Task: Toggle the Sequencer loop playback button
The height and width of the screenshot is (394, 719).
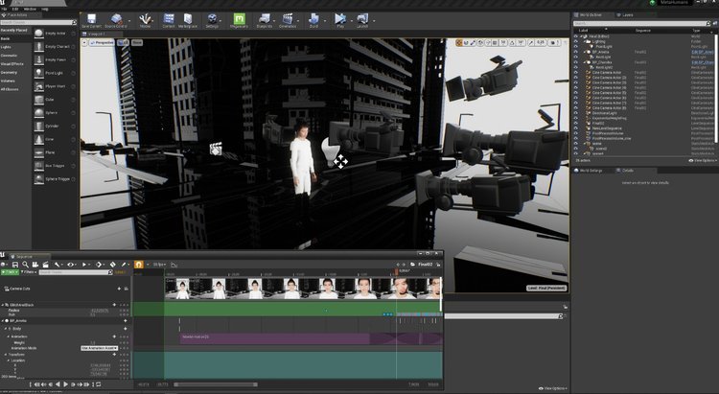Action: coord(98,384)
